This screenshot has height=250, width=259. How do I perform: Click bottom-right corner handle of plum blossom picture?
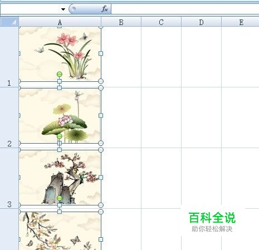pos(101,205)
